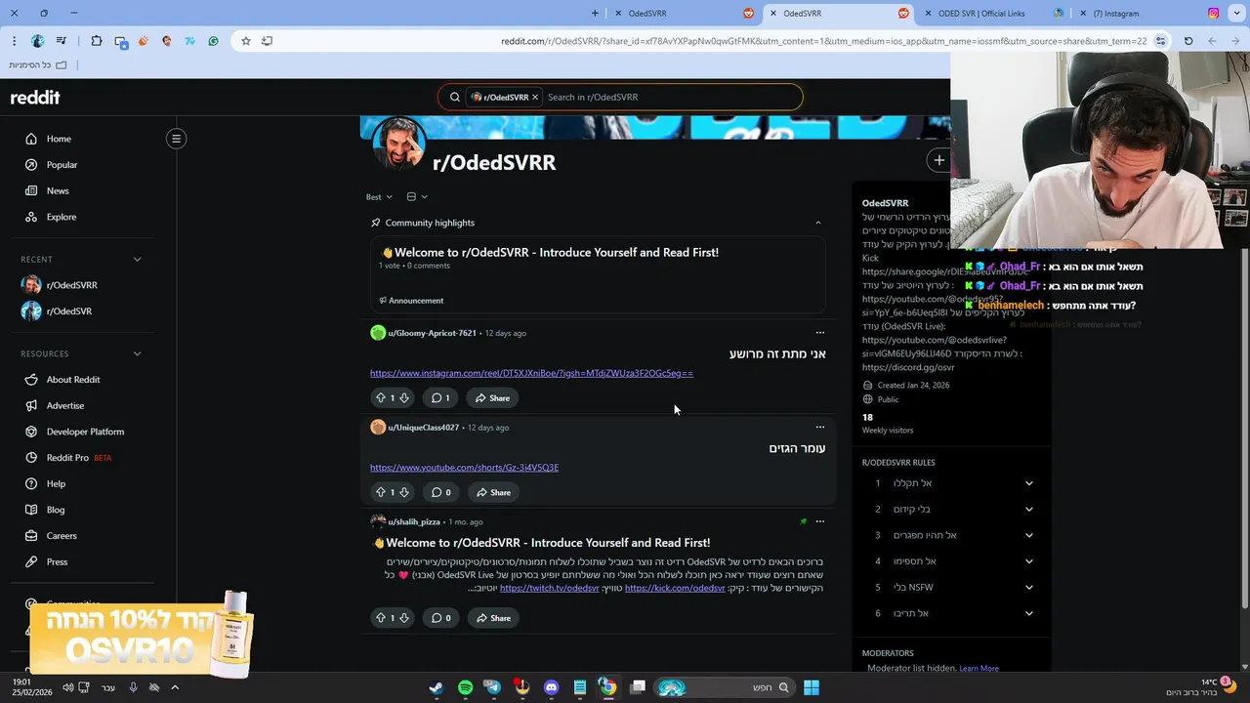Open the pinned Welcome announcement card

point(598,276)
